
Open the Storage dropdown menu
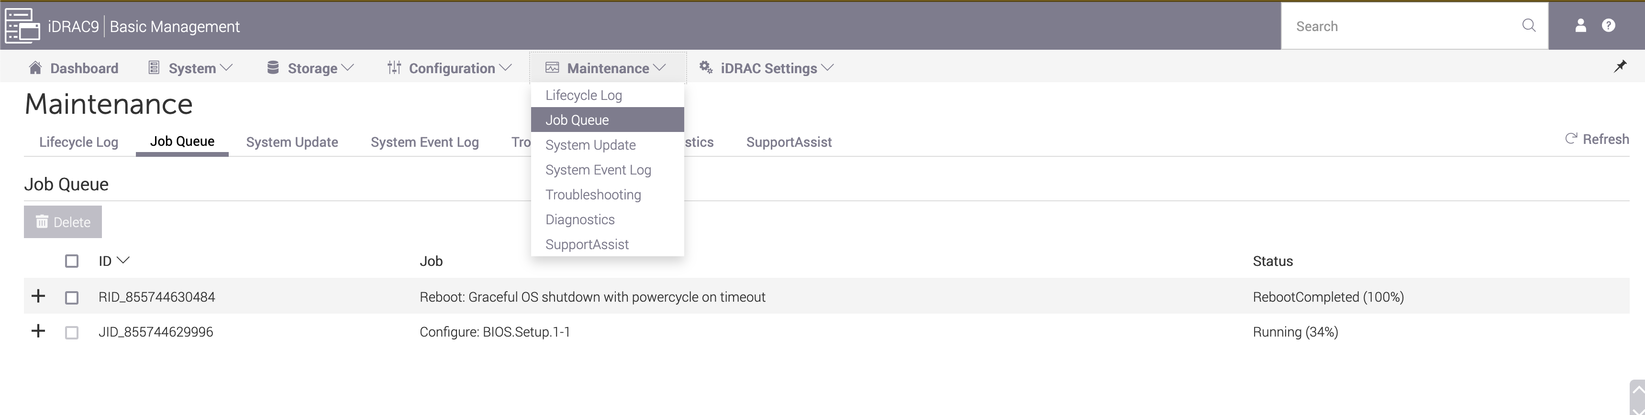(x=311, y=68)
